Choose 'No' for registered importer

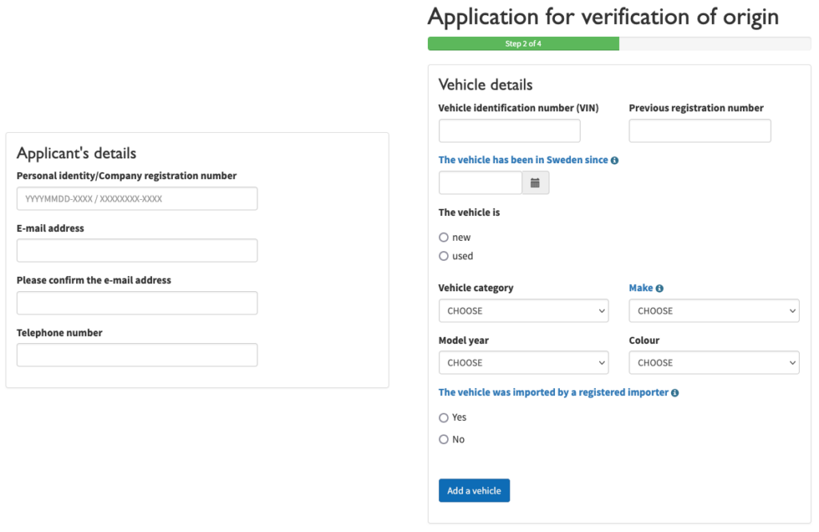click(444, 439)
